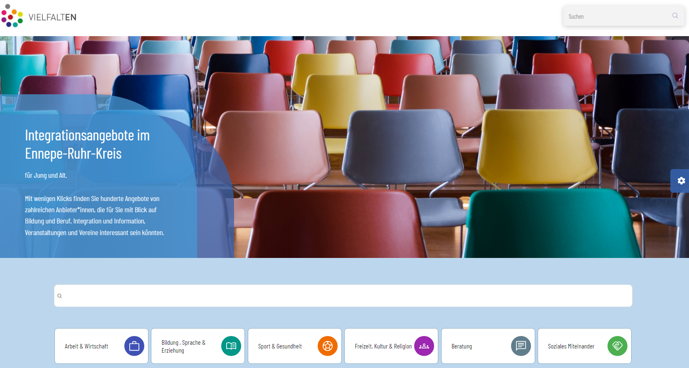Open the settings gear tab on the right edge
Viewport: 689px width, 368px height.
(680, 181)
